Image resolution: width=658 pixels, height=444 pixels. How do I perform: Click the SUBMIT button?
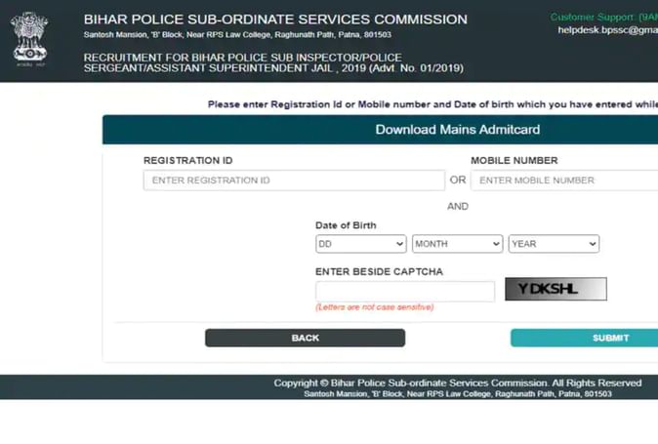click(x=584, y=338)
